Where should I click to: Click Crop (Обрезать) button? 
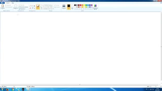[22, 5]
